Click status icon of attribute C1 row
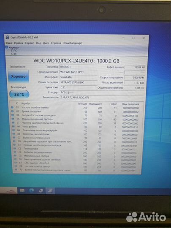The width and height of the screenshot is (171, 228). (x=14, y=145)
